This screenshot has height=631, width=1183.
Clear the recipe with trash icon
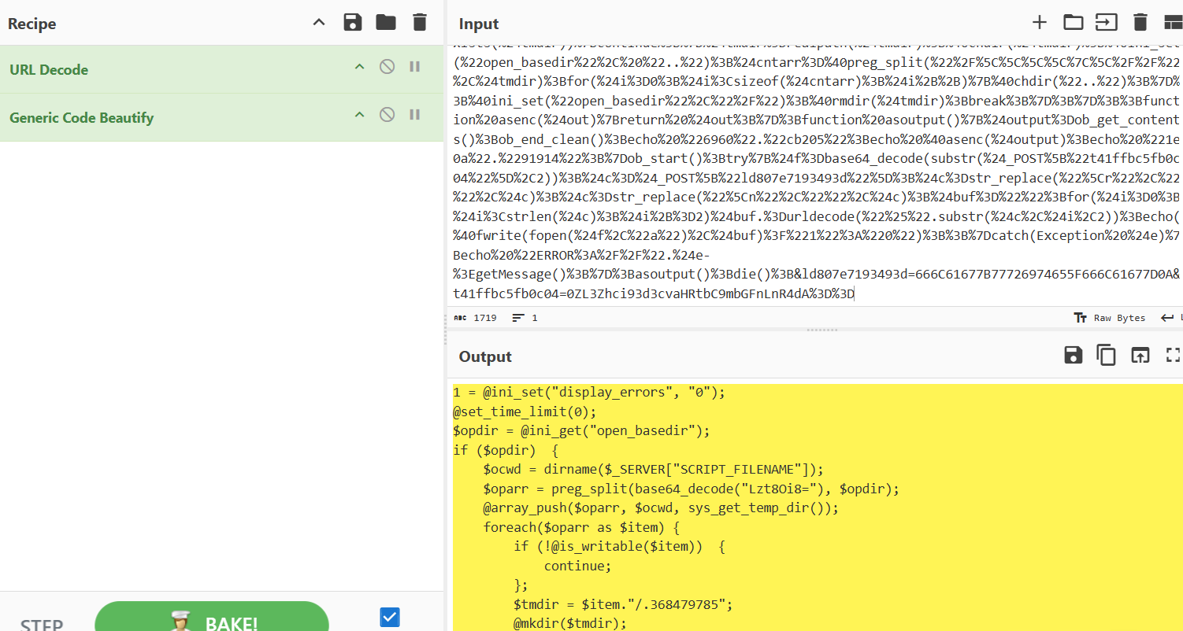click(420, 22)
